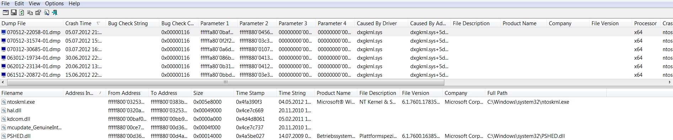Copy selected items using the copy icon

tap(30, 12)
